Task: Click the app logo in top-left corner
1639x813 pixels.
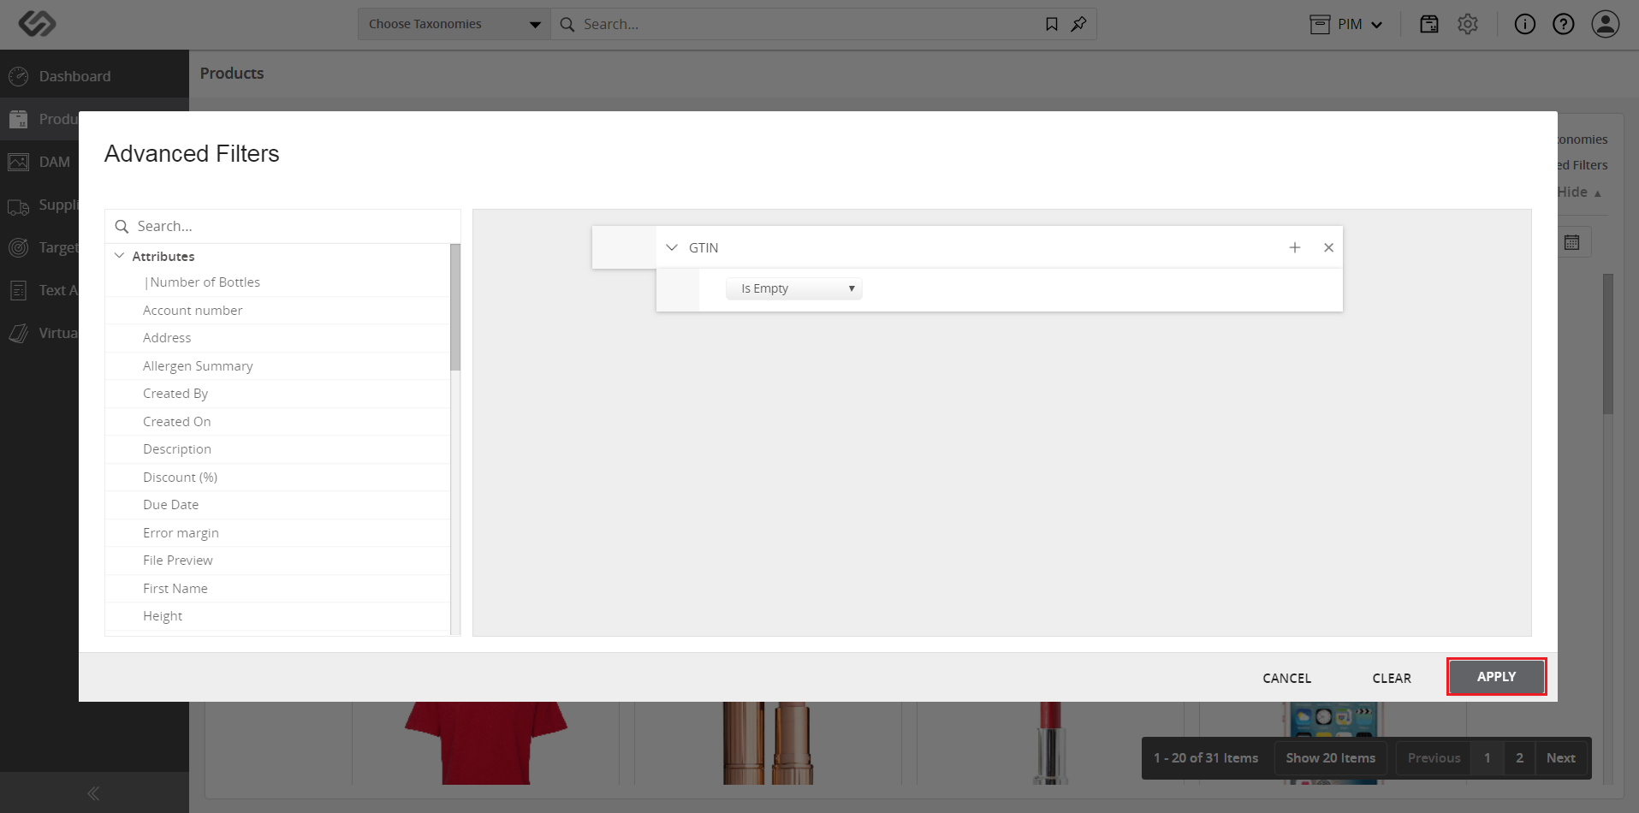Action: [x=37, y=23]
